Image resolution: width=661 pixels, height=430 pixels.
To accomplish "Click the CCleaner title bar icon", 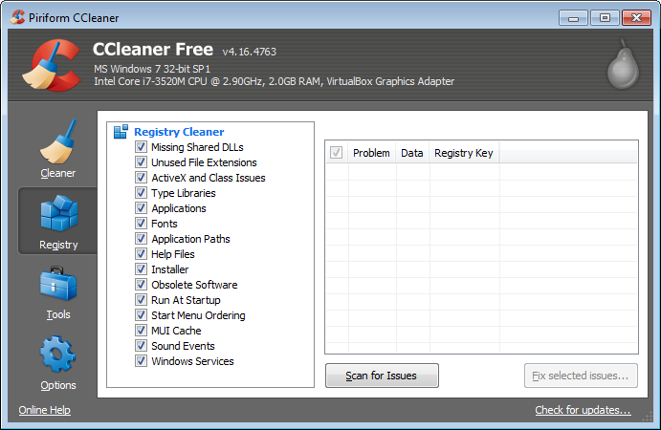I will coord(11,17).
